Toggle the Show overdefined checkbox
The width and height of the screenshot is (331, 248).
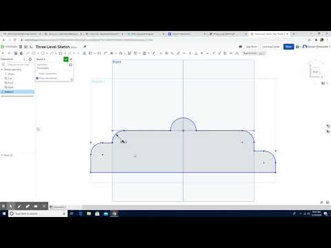coord(37,79)
